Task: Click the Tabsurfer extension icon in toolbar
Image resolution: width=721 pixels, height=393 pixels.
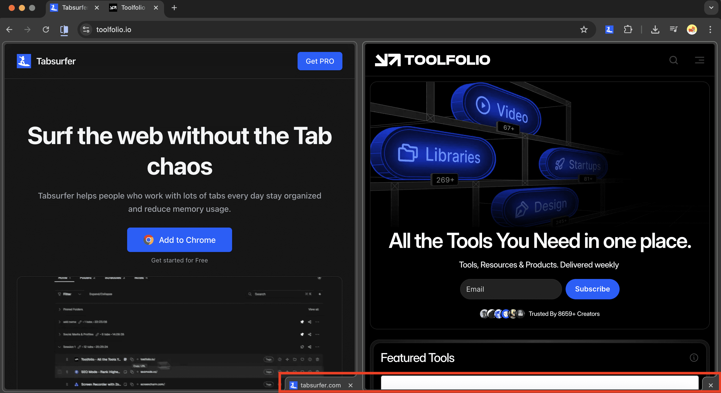Action: (609, 29)
